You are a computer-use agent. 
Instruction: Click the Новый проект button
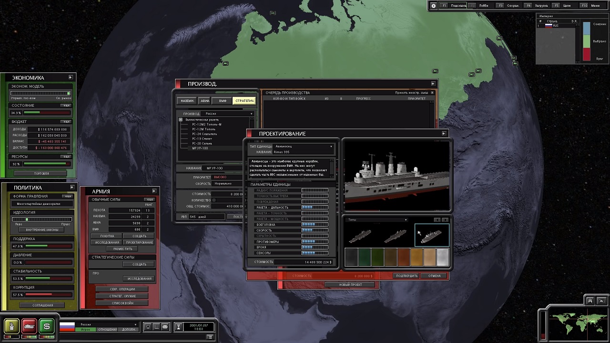(x=350, y=285)
